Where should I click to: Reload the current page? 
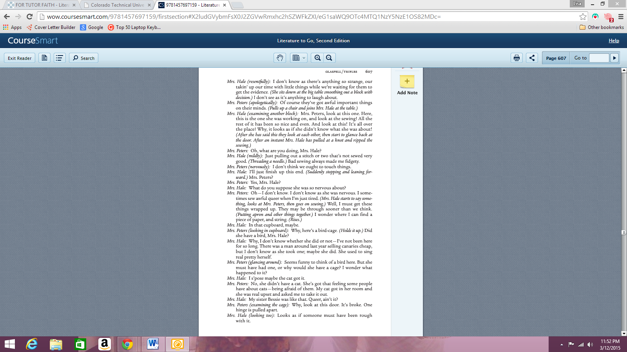click(29, 16)
